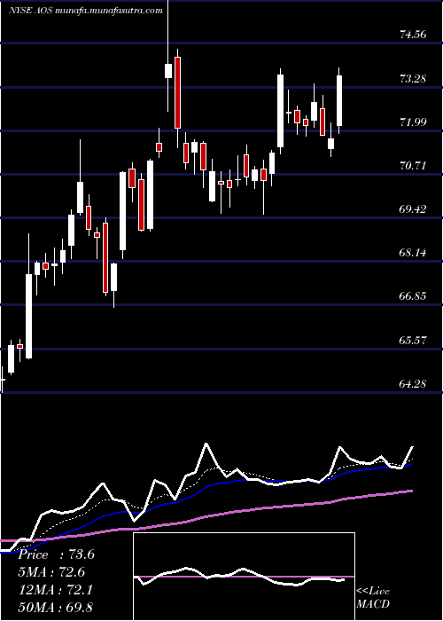Click the <<Live MACD label
Screen dimensions: 443x621
pyautogui.click(x=373, y=598)
